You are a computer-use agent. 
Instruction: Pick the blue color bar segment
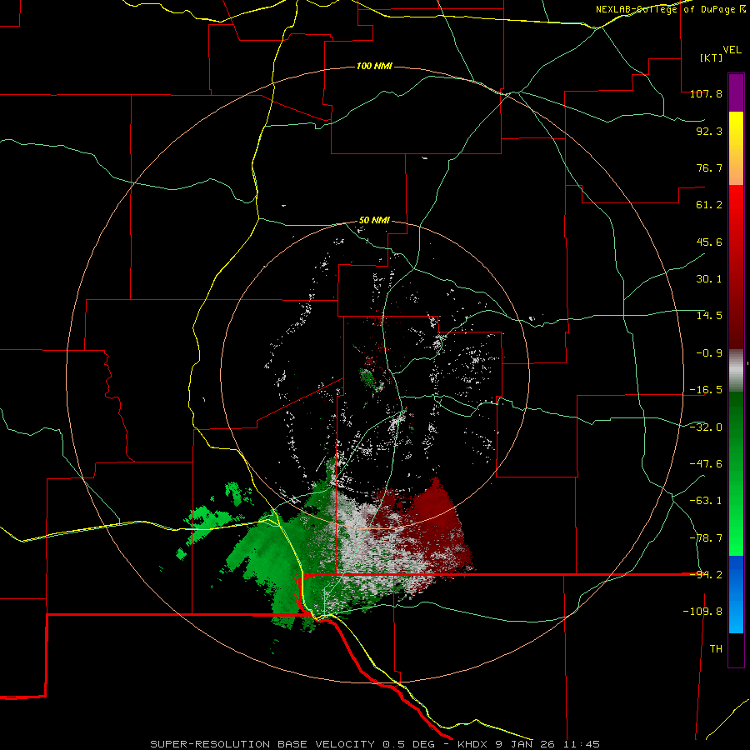(x=736, y=594)
